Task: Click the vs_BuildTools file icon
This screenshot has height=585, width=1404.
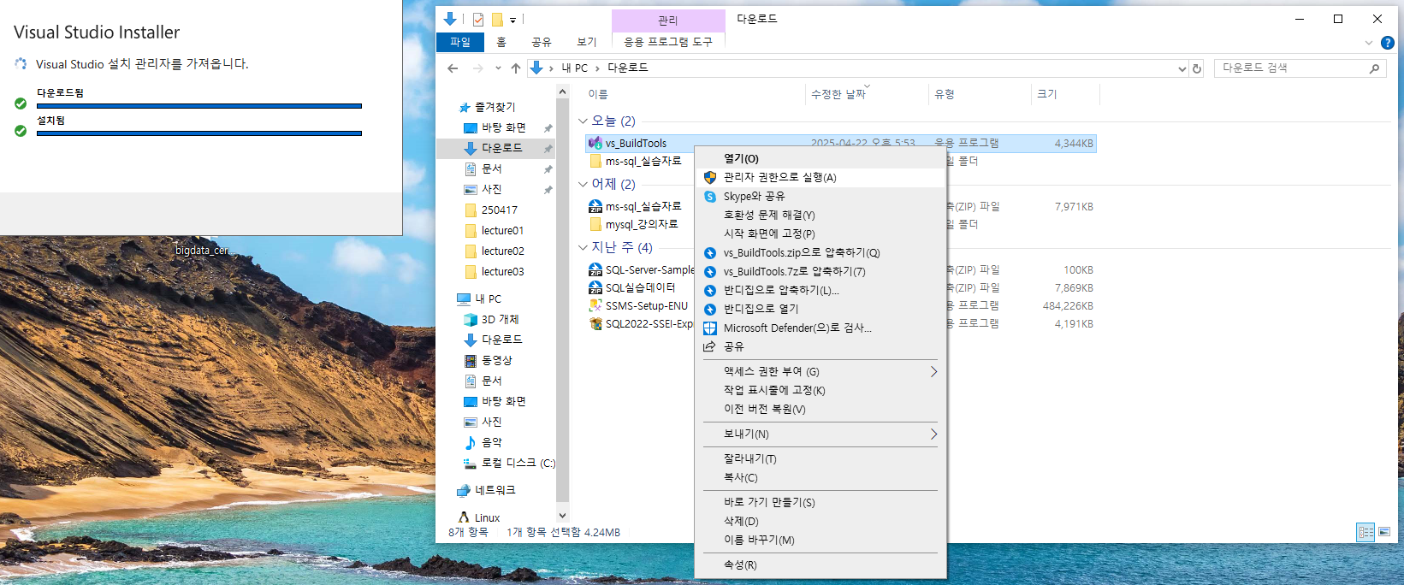Action: [x=595, y=143]
